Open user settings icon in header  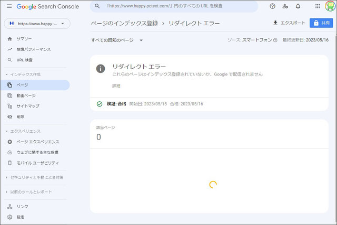coord(285,6)
